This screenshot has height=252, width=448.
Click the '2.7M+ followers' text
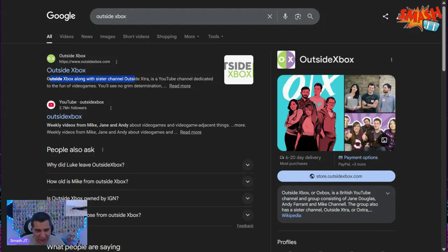73,108
